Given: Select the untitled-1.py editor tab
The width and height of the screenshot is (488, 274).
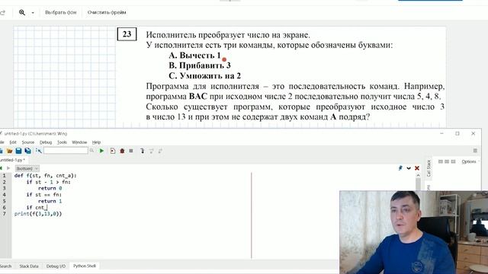Looking at the screenshot, I should click(12, 160).
